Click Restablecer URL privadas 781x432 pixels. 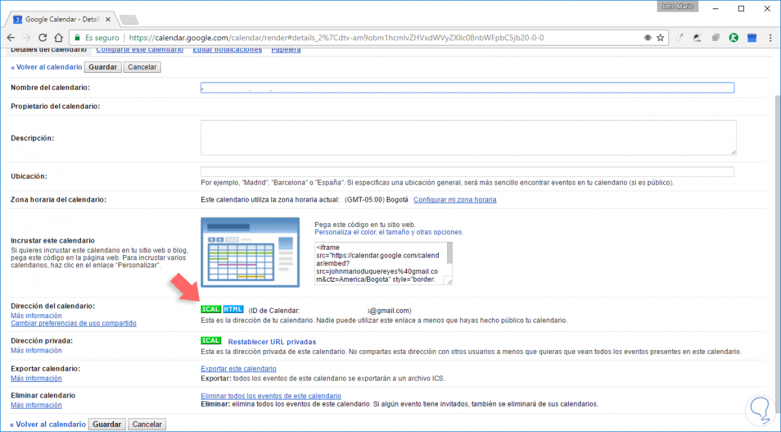(x=272, y=342)
